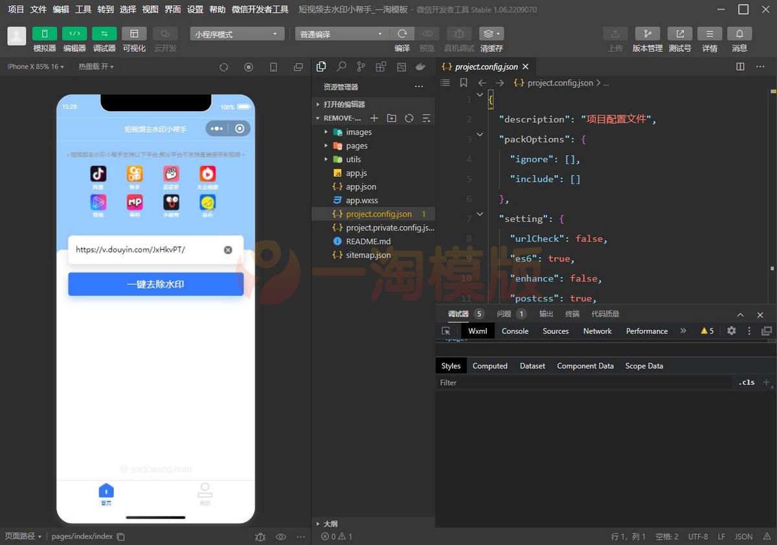Click the 一键去除水印 button in simulator
Viewport: 777px width, 545px height.
(156, 284)
